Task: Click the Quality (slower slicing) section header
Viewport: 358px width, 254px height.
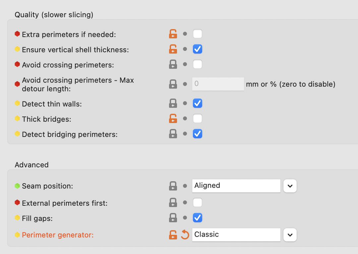Action: pos(53,15)
